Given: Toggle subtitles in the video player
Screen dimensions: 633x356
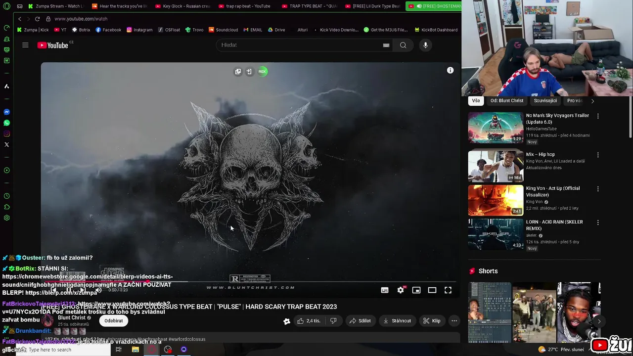Looking at the screenshot, I should point(384,290).
